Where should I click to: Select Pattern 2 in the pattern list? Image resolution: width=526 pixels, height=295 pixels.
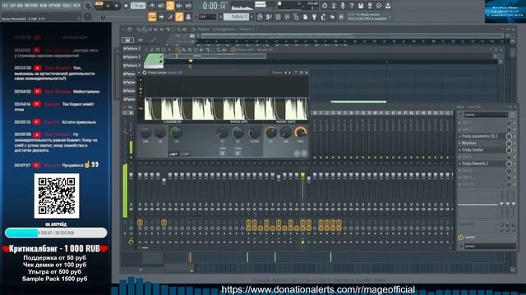click(x=131, y=57)
